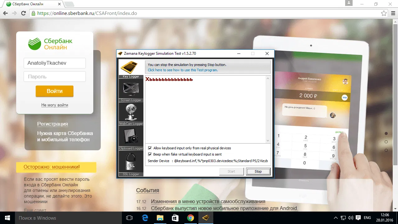Click inside the keylogger captured text area

coord(205,109)
